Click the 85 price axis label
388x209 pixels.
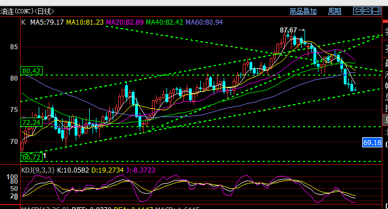tap(14, 47)
